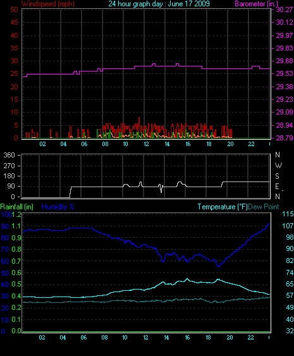Click hour label 08 under humidity graph
This screenshot has width=294, height=356.
pyautogui.click(x=104, y=338)
